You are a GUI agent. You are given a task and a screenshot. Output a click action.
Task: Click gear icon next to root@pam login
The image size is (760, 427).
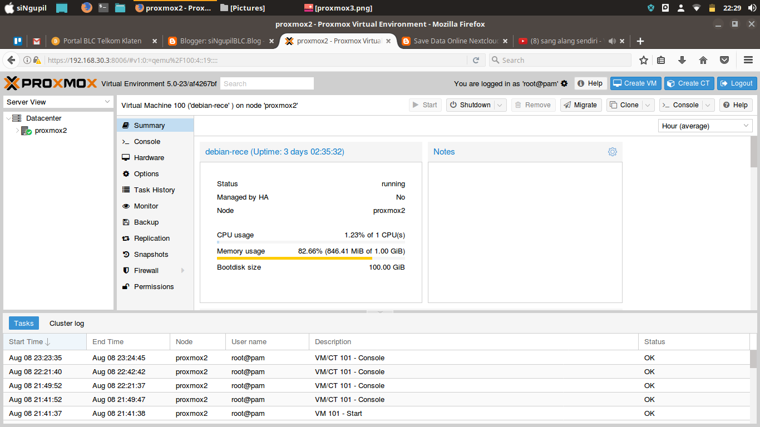pyautogui.click(x=564, y=83)
